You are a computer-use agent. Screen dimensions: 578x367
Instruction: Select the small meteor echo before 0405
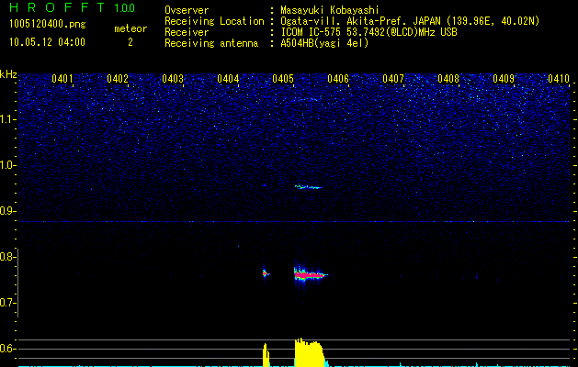pyautogui.click(x=265, y=272)
